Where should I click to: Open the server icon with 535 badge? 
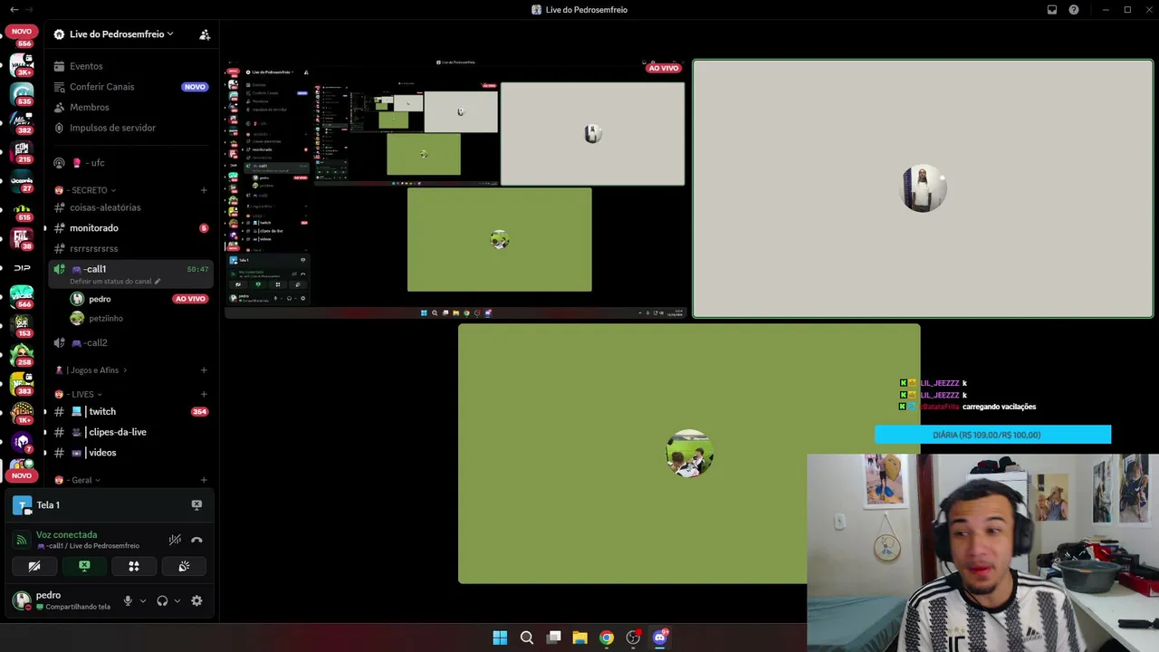22,93
